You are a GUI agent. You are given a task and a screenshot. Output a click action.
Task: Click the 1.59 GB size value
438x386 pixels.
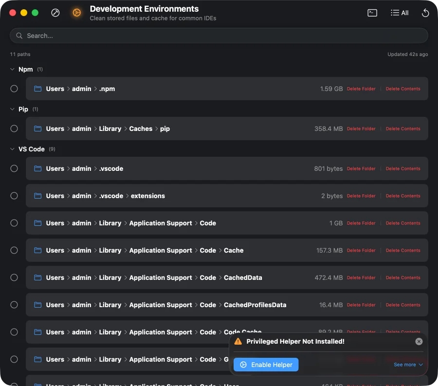pyautogui.click(x=331, y=89)
